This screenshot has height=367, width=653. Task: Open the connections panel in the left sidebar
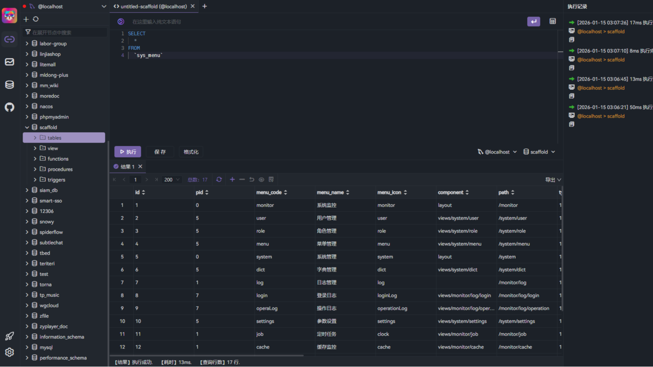tap(9, 39)
